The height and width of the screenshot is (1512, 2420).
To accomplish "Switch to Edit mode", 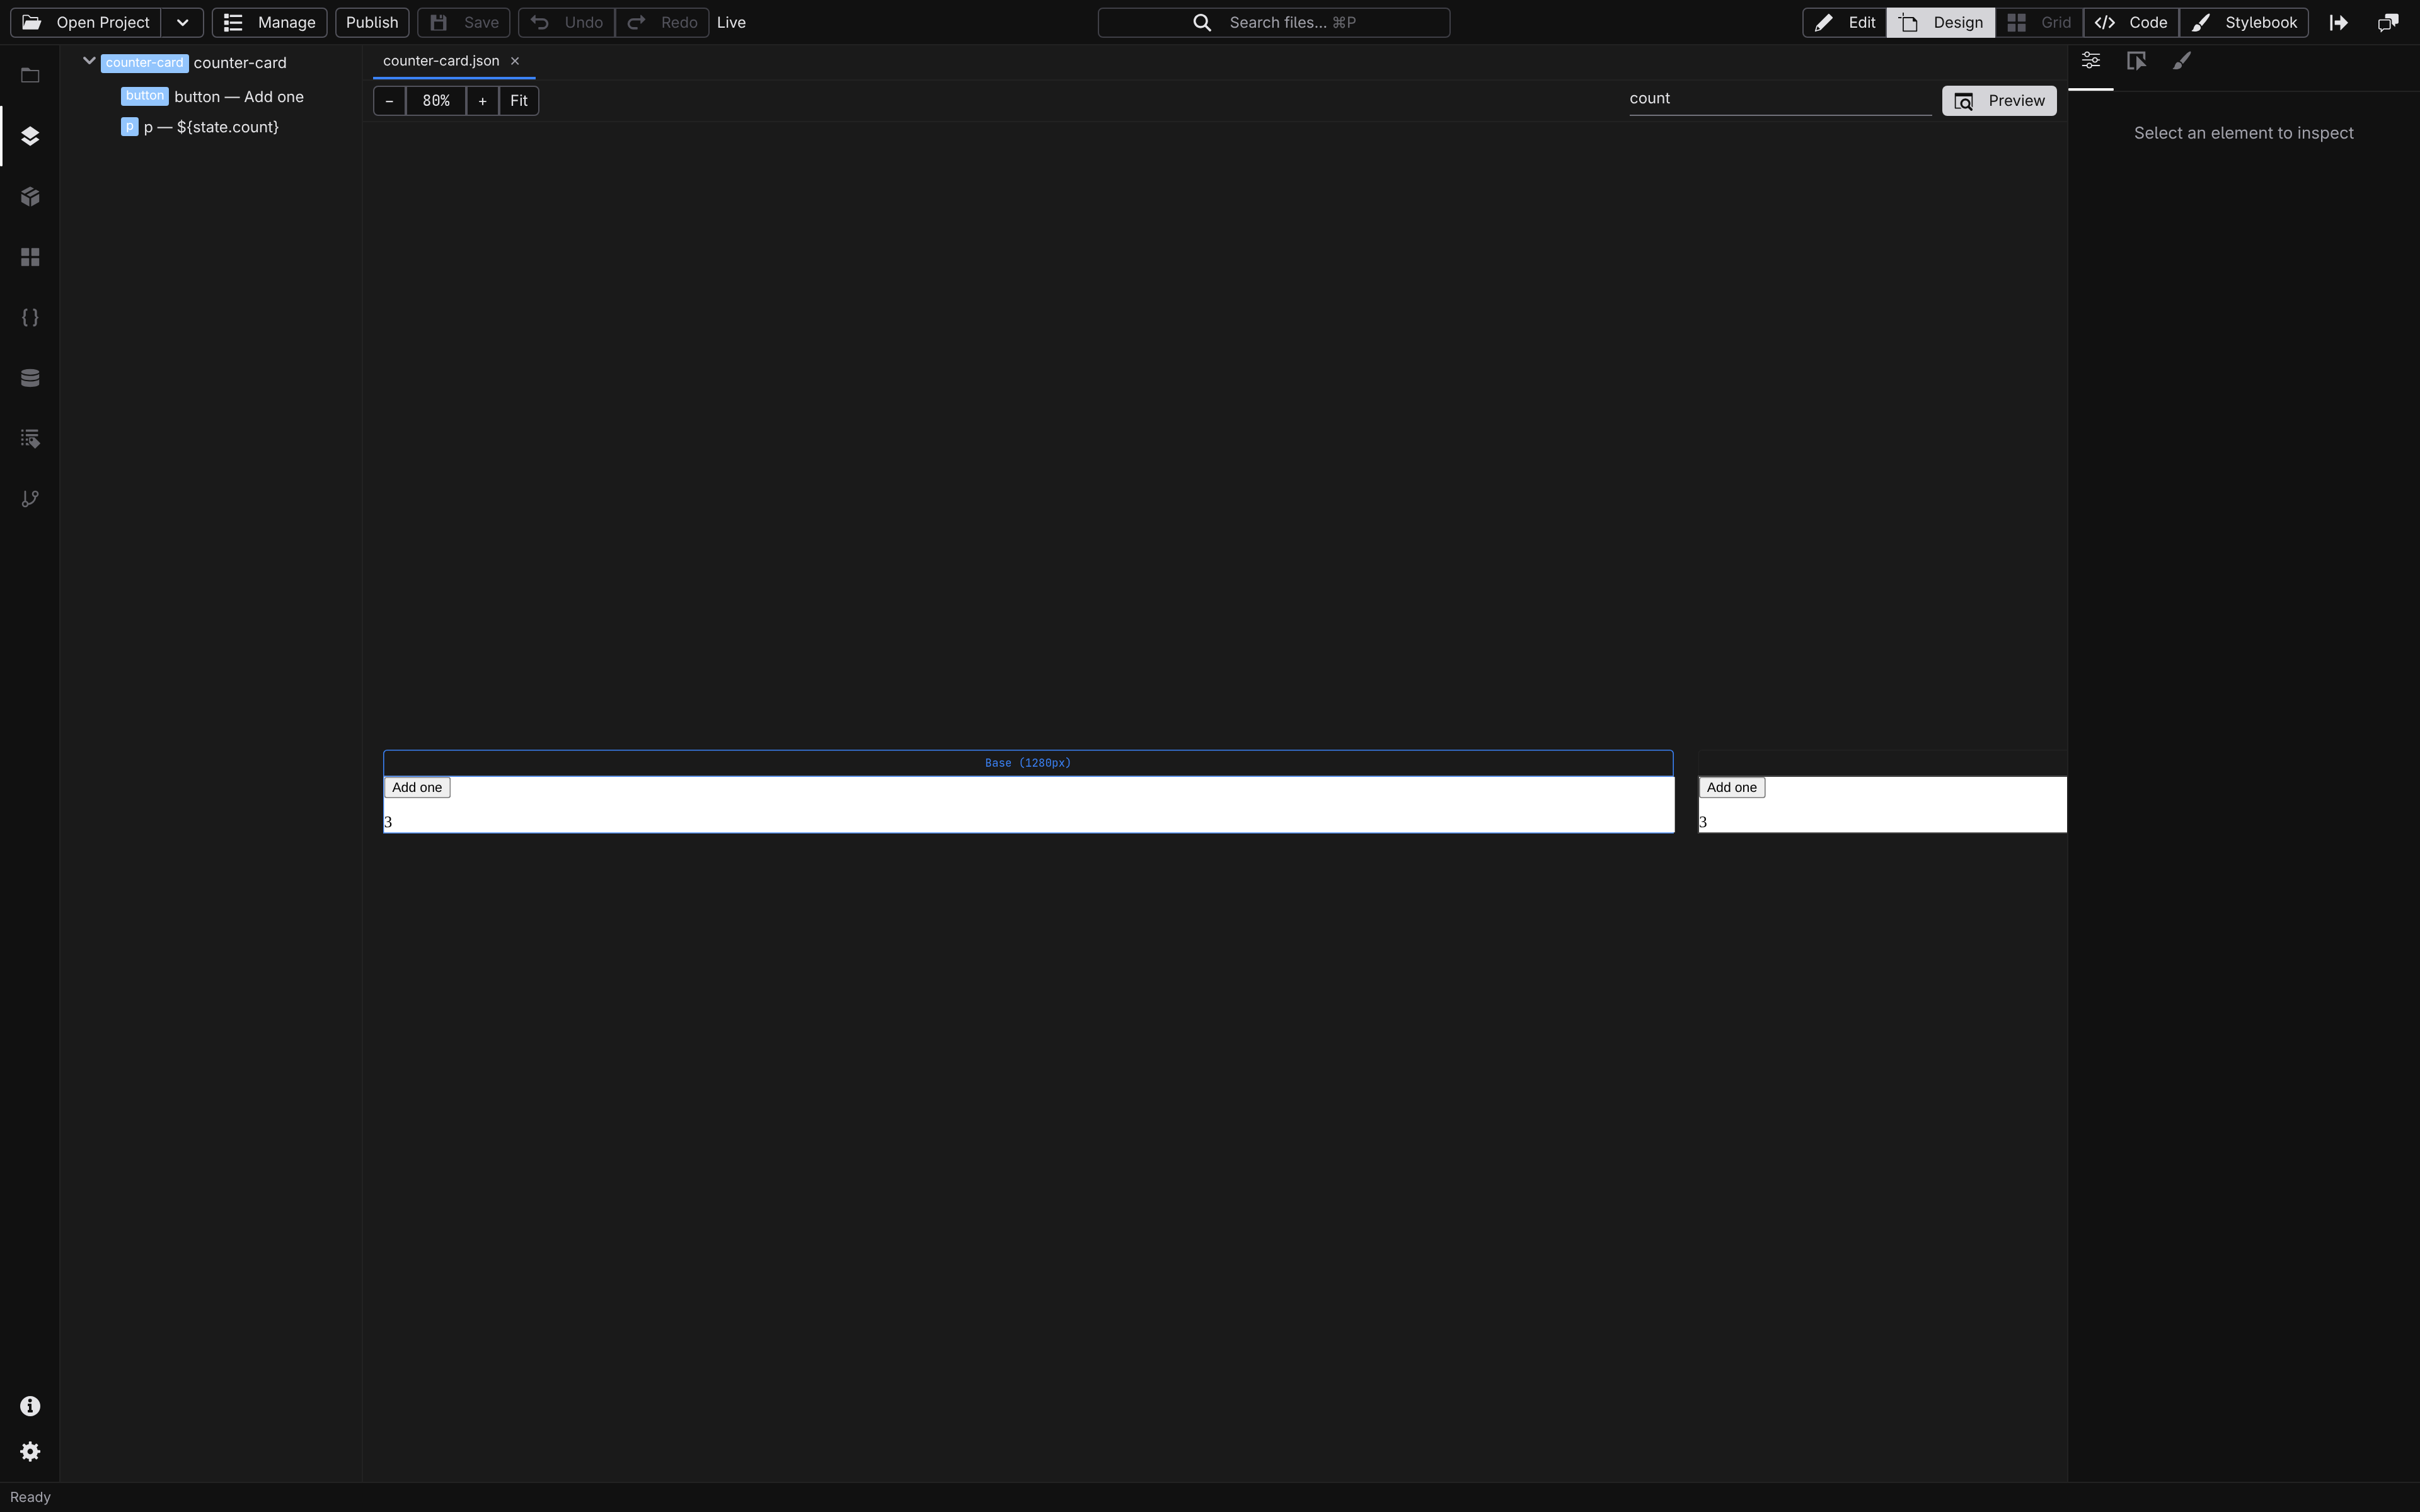I will pyautogui.click(x=1845, y=22).
